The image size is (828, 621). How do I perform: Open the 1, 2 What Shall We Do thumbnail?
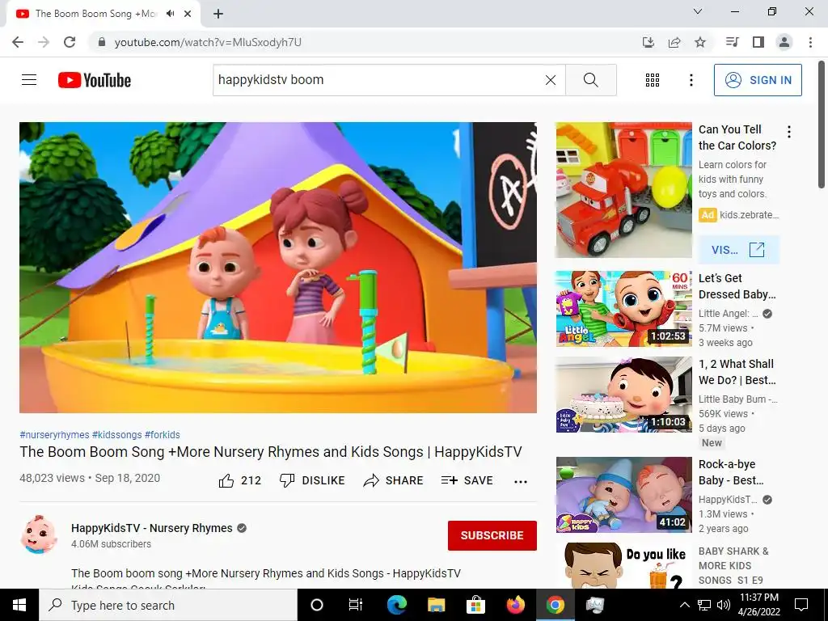coord(623,395)
